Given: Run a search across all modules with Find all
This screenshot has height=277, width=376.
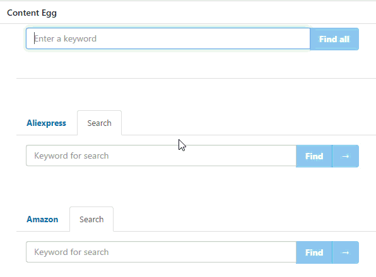Looking at the screenshot, I should [334, 39].
